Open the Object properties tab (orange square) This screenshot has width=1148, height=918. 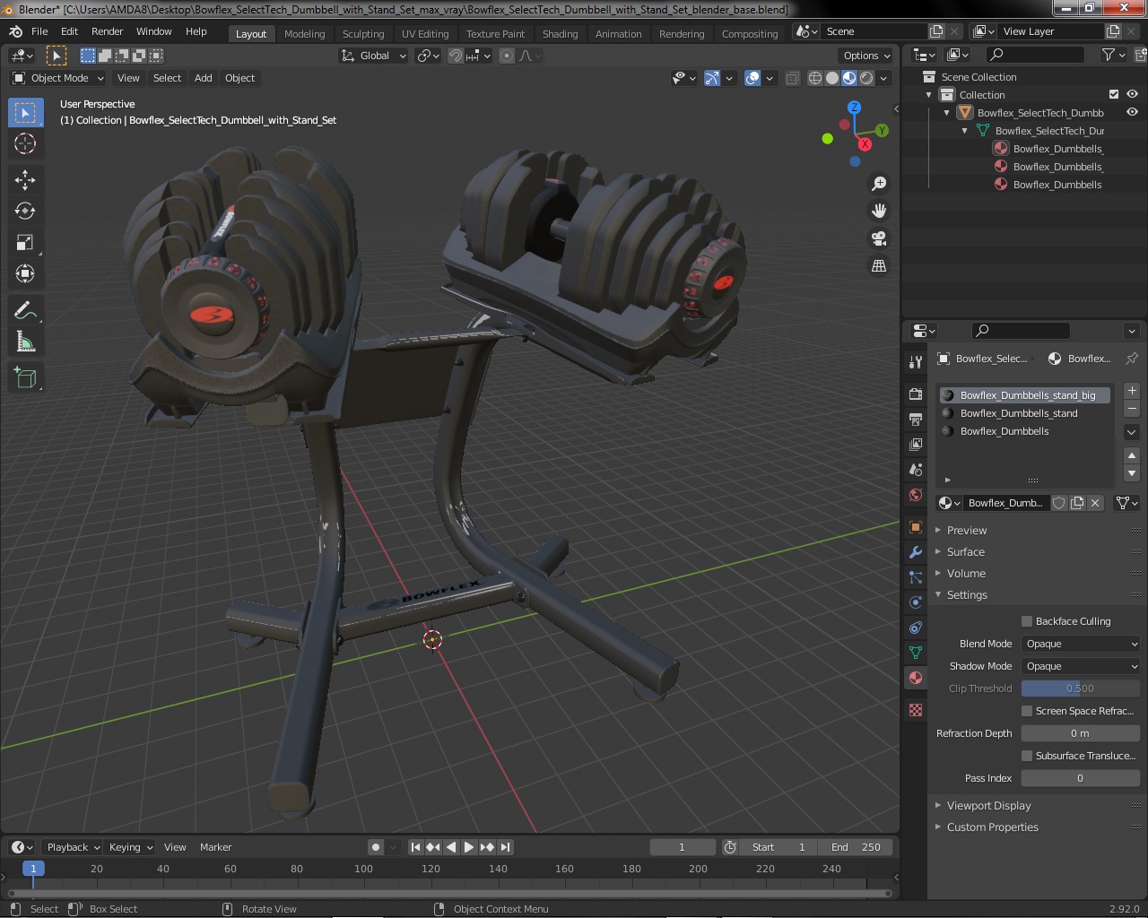pyautogui.click(x=916, y=527)
